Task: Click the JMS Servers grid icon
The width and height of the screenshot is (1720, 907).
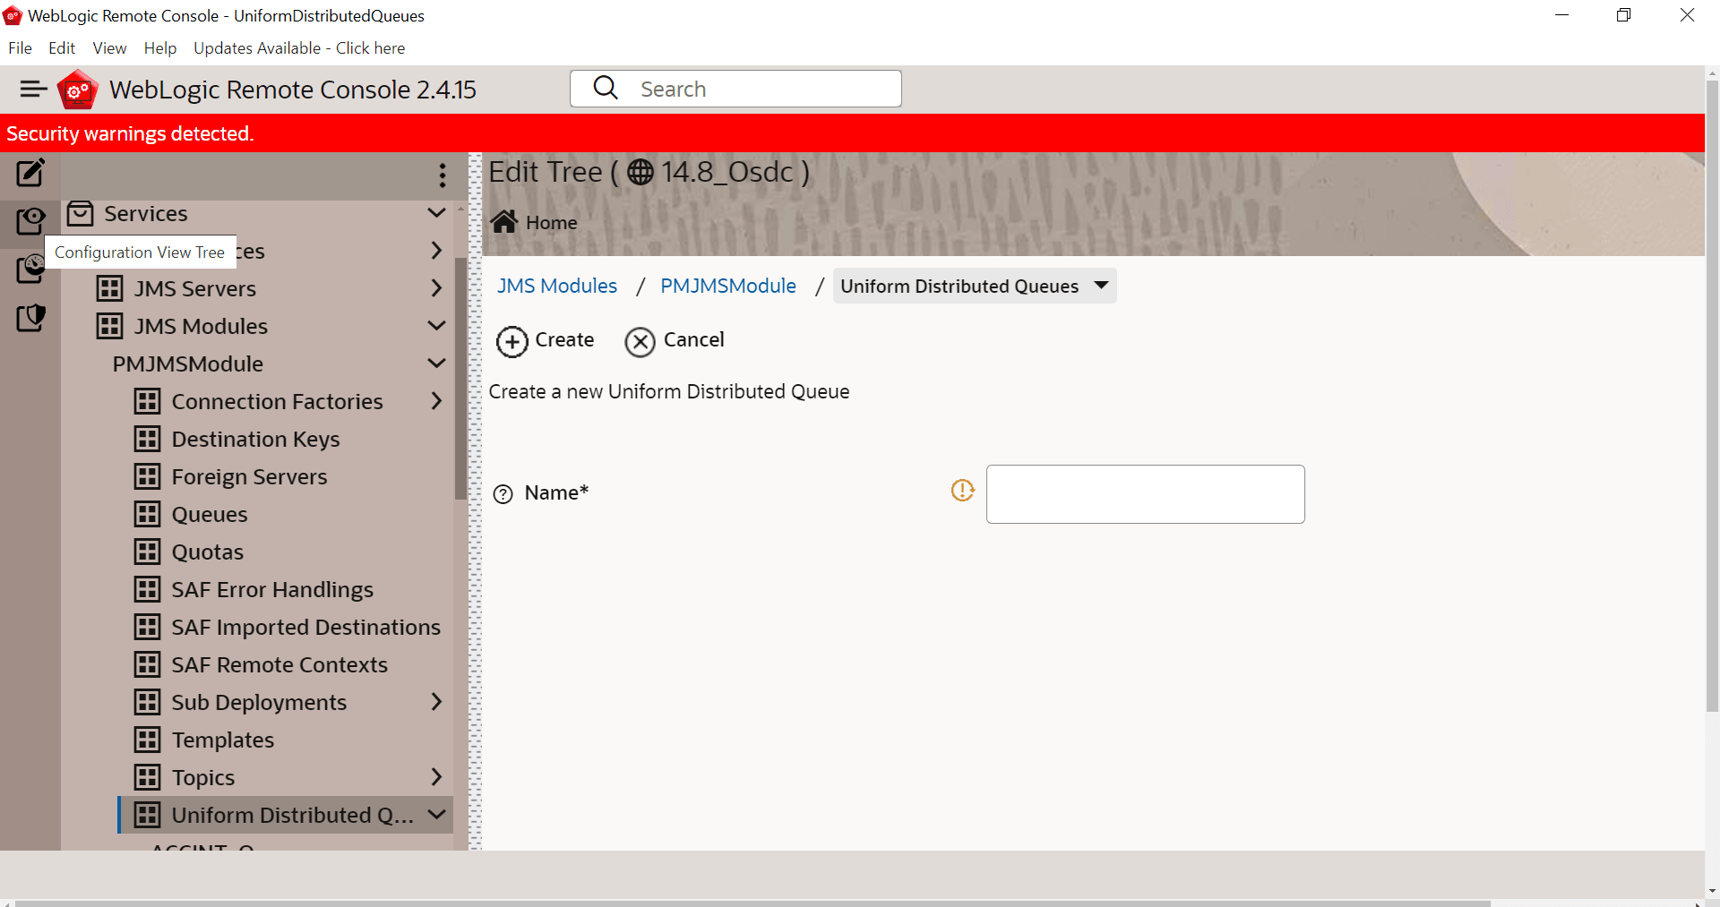Action: [110, 288]
